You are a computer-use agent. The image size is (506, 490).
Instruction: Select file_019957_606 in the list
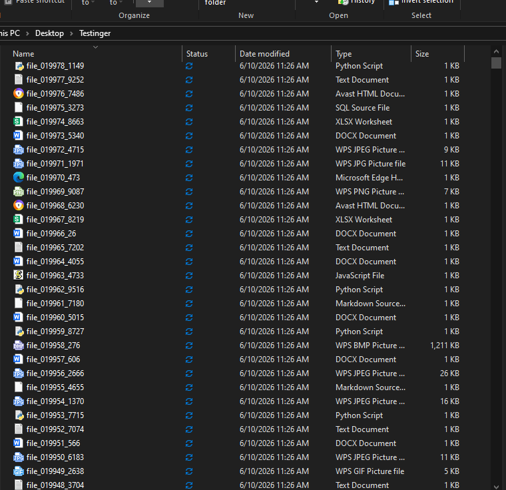click(53, 360)
